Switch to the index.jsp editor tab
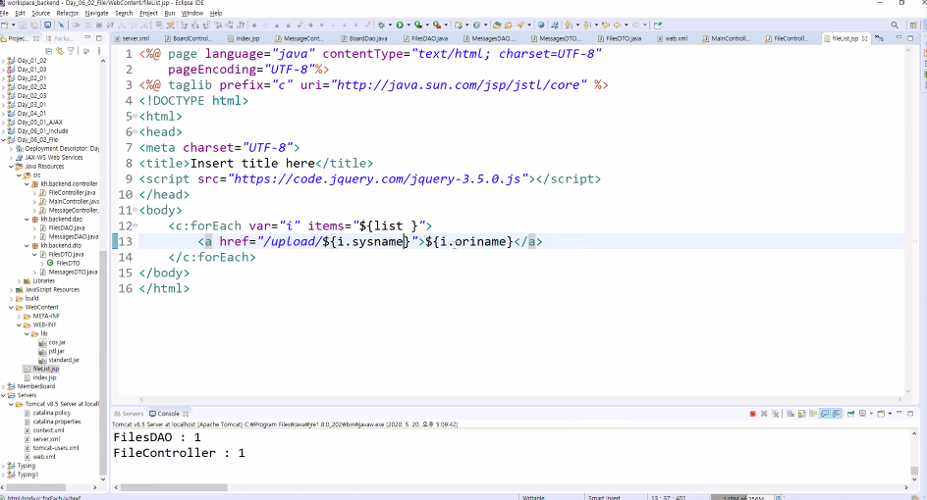This screenshot has width=927, height=500. [x=247, y=38]
